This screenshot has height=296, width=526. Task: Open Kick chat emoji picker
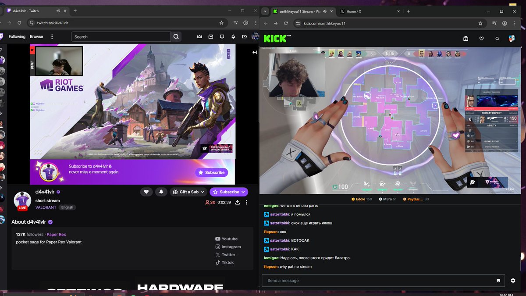tap(498, 281)
